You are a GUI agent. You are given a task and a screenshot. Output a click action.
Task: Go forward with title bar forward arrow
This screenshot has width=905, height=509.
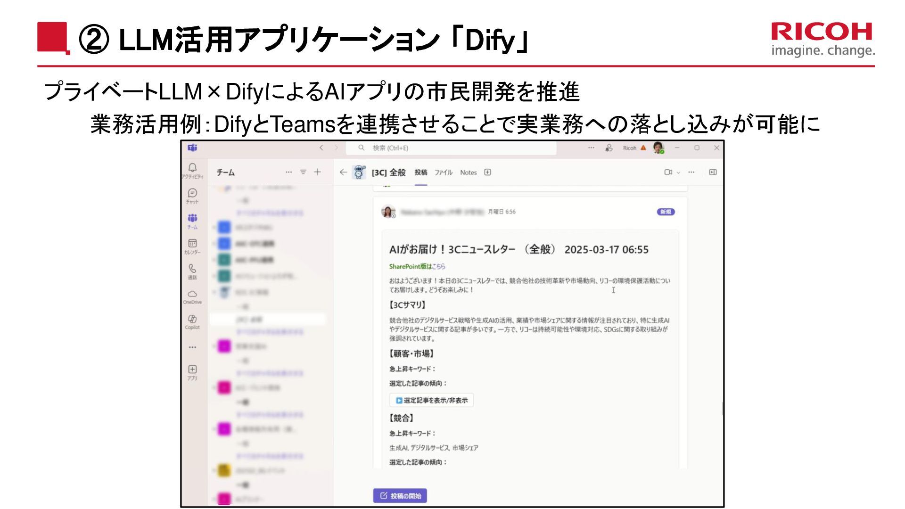coord(336,148)
